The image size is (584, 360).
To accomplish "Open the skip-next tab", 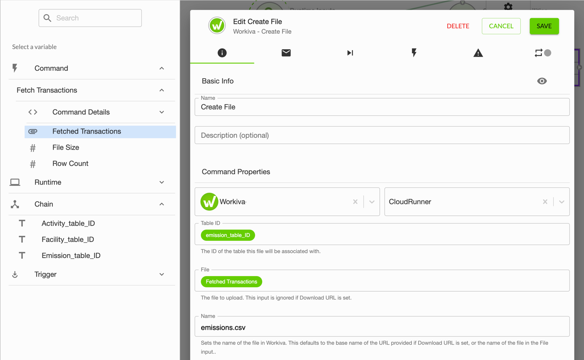I will [x=350, y=53].
